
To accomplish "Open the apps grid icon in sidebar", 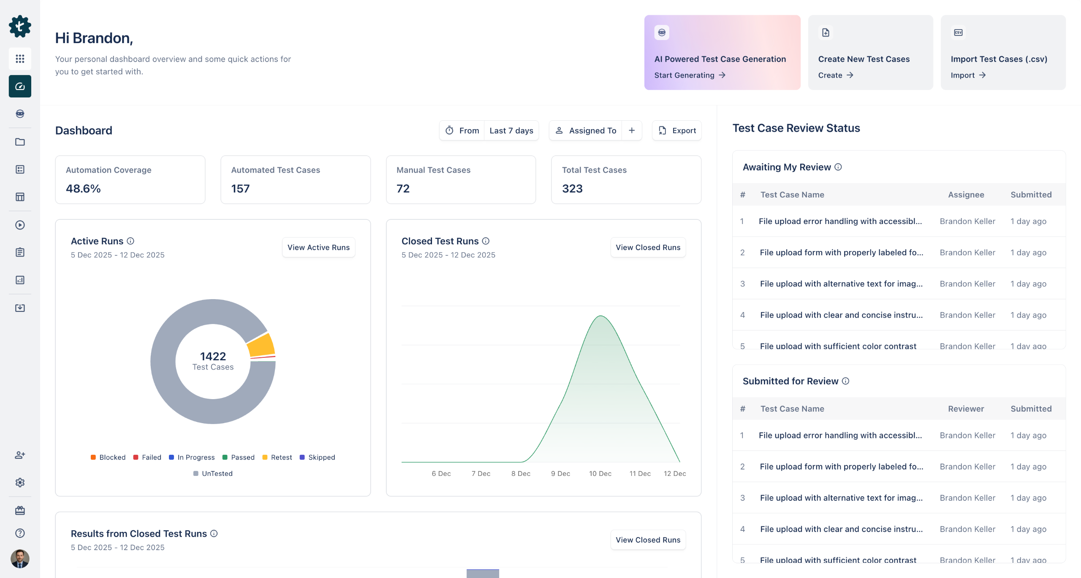I will pos(20,59).
